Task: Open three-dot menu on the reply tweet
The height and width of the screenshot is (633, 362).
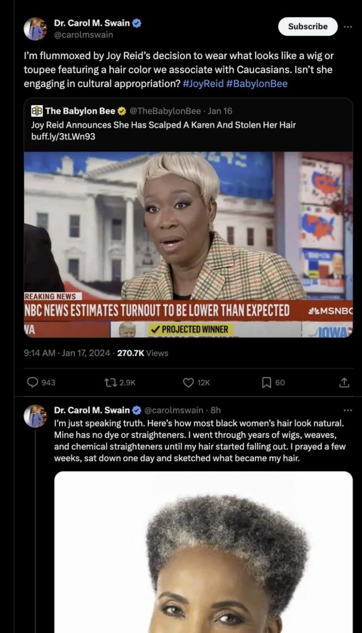Action: point(348,410)
